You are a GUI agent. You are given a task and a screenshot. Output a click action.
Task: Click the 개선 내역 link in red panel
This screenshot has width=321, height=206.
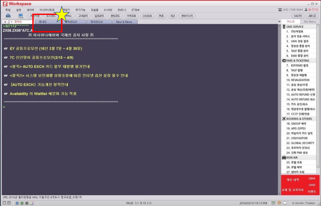[x=292, y=180]
